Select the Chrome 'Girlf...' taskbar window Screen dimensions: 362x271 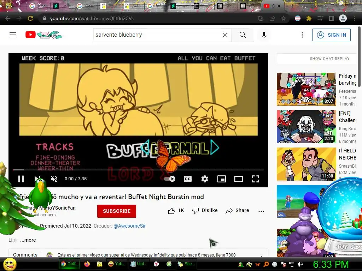click(x=70, y=264)
